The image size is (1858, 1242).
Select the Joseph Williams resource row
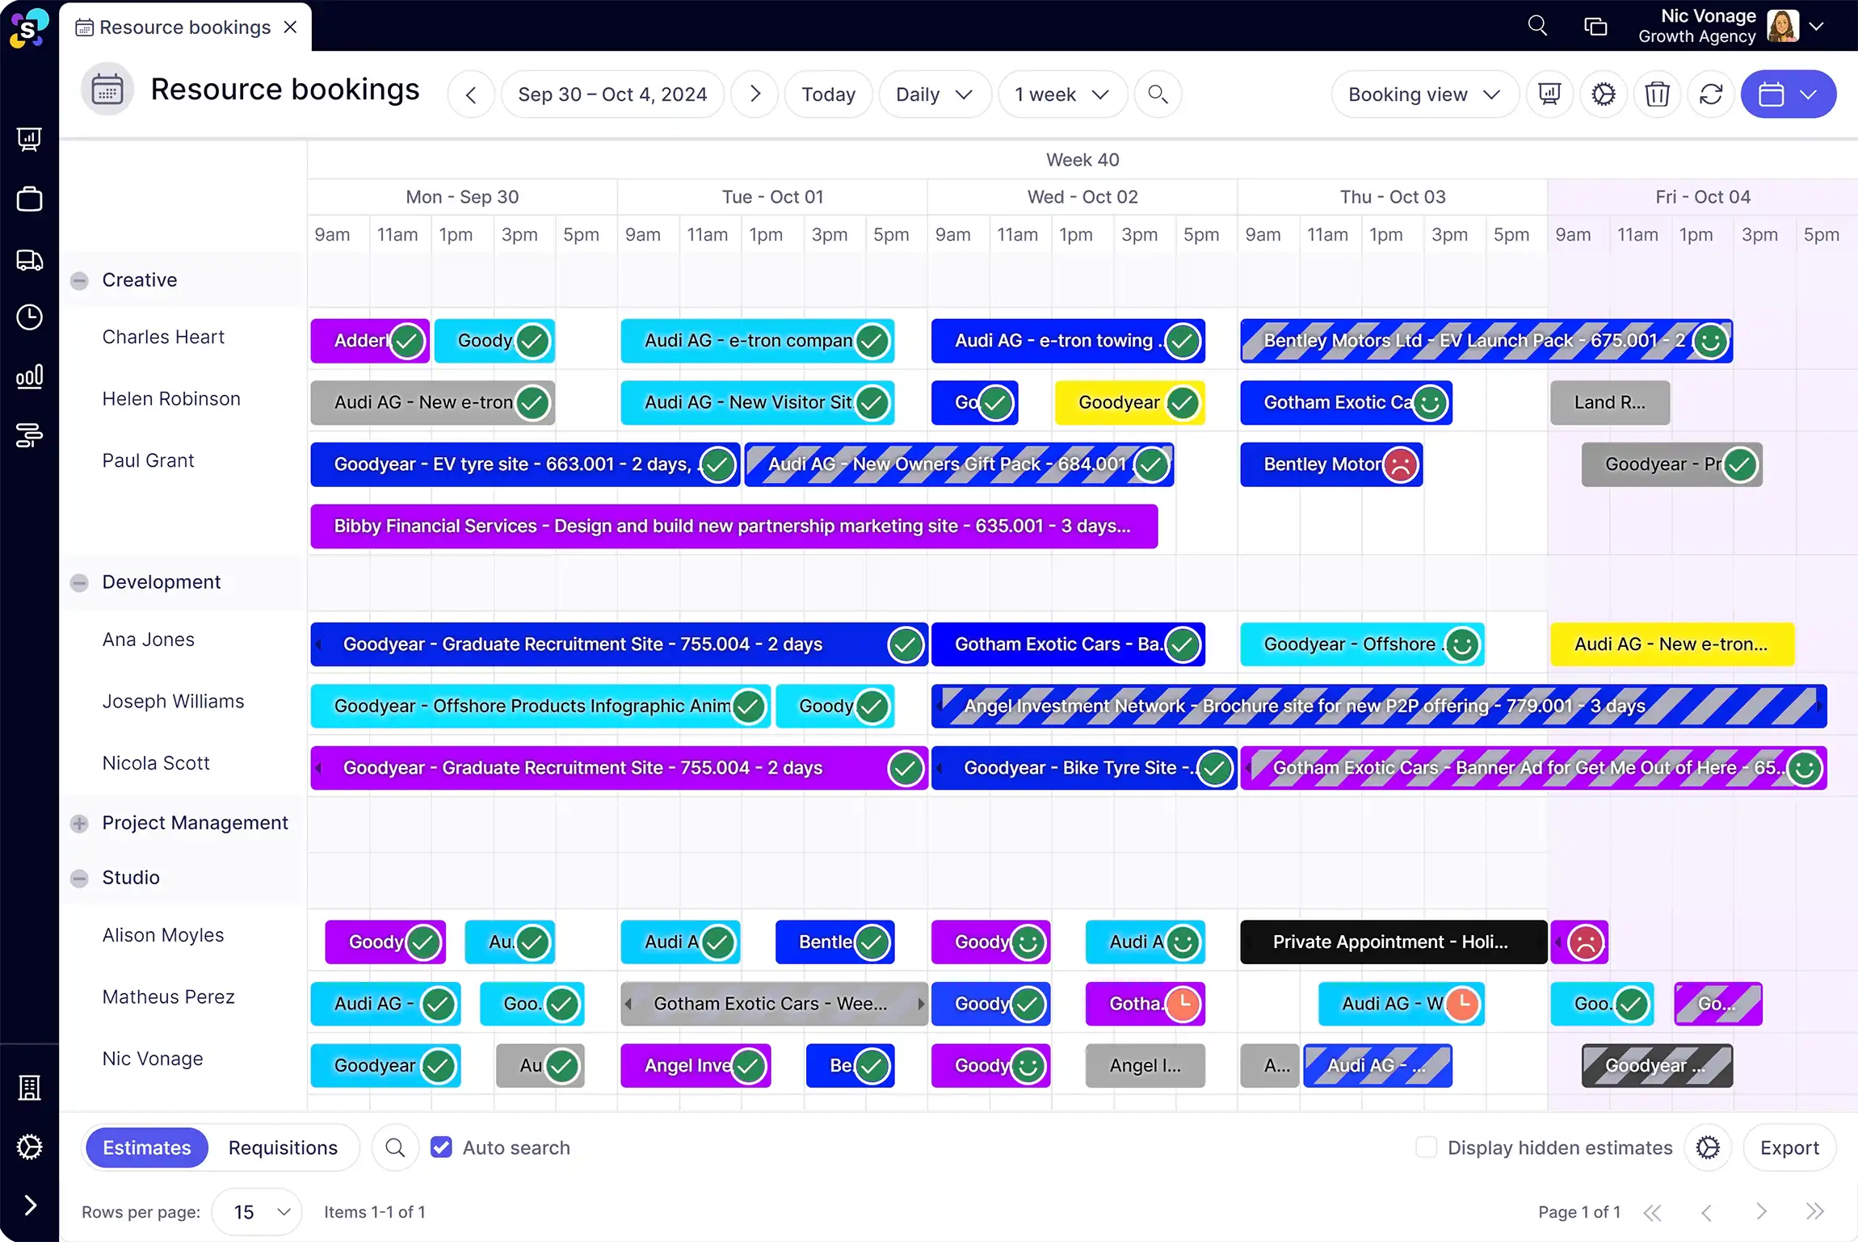pos(173,702)
